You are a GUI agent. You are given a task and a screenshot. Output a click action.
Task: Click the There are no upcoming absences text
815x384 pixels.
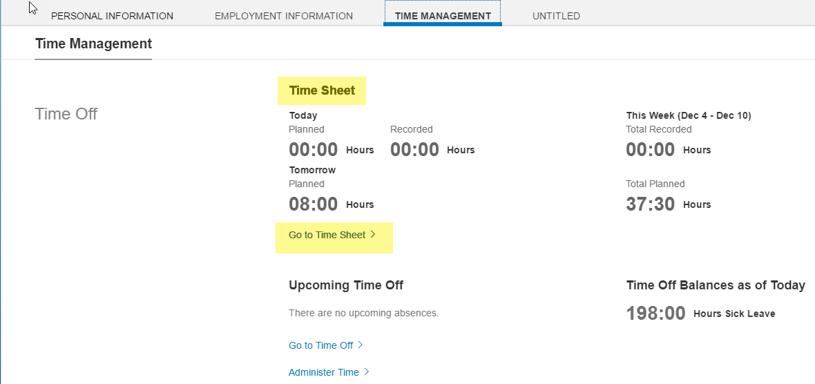pos(364,314)
